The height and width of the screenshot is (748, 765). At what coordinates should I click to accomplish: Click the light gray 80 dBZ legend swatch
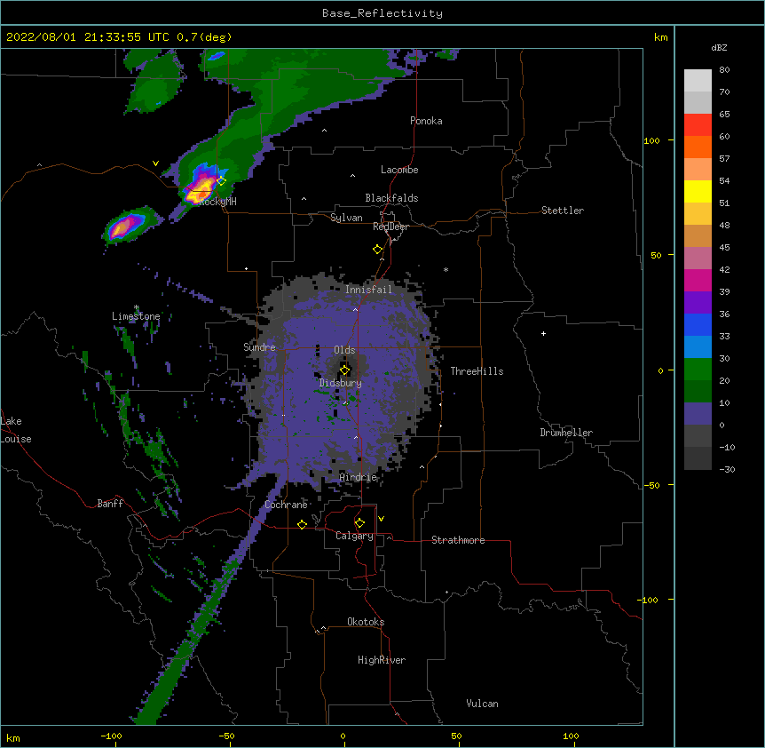pyautogui.click(x=698, y=80)
